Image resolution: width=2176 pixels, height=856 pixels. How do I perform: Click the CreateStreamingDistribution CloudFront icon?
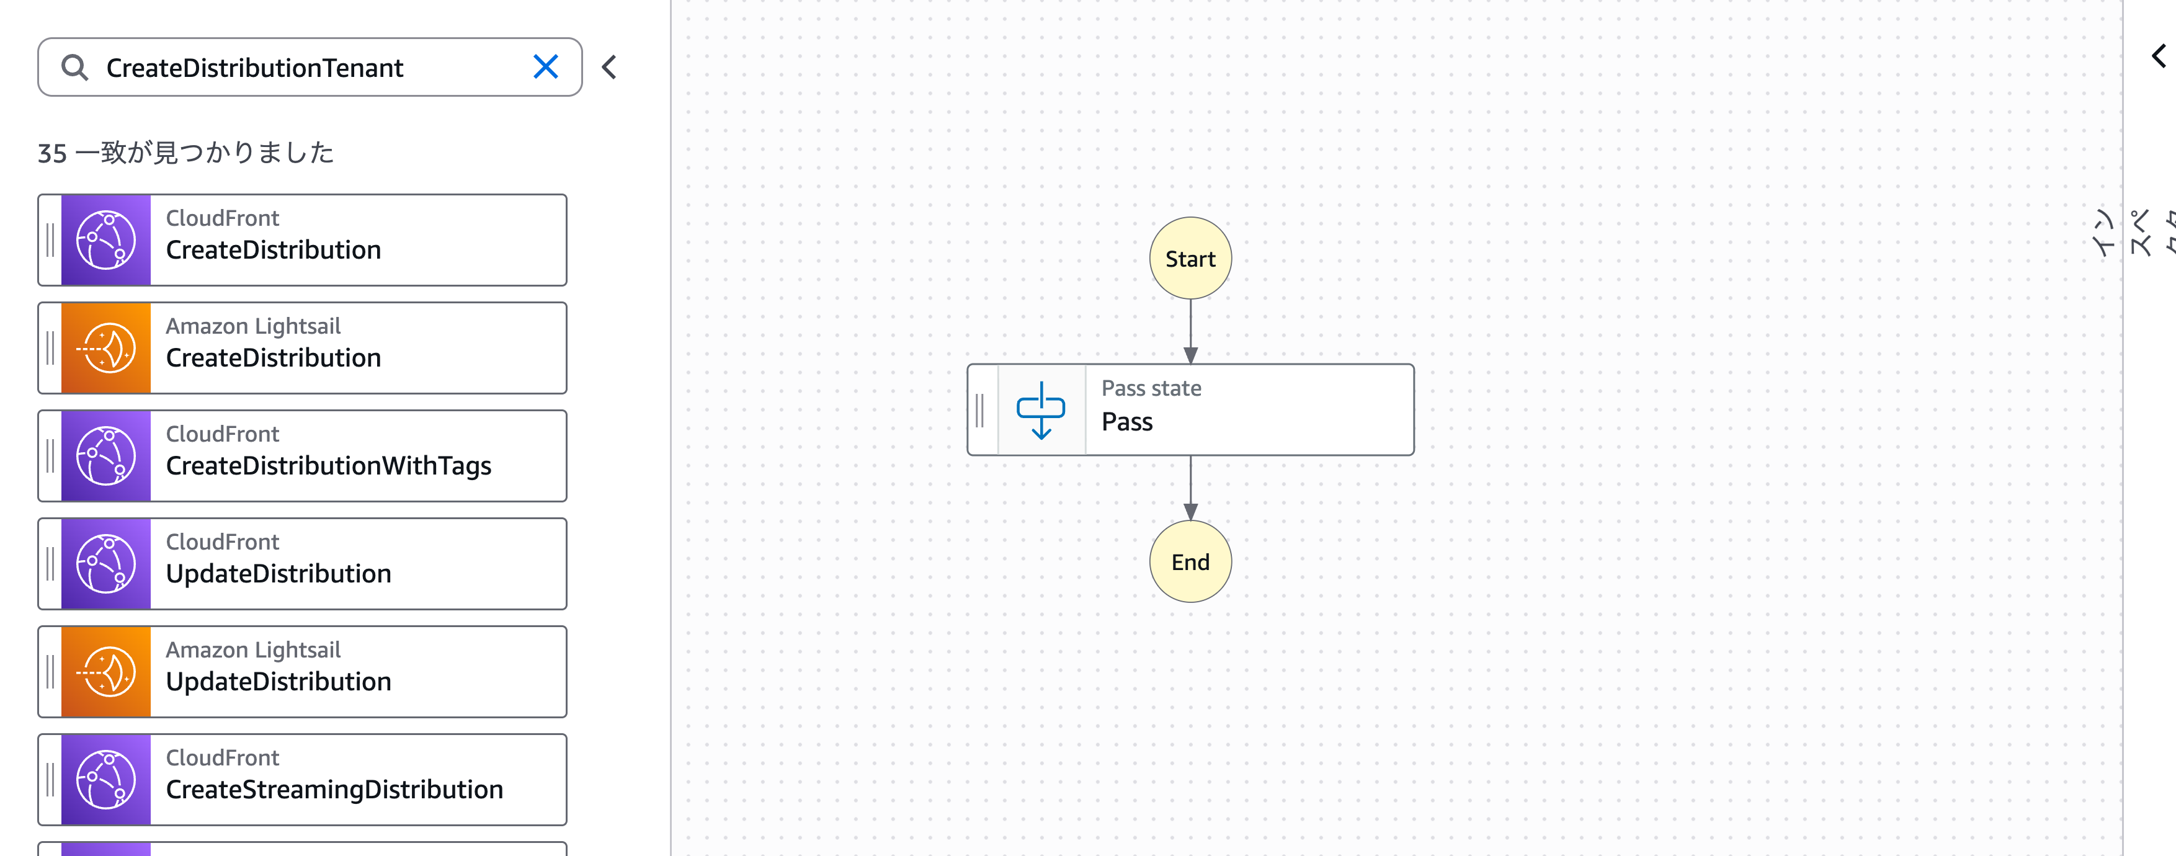[107, 780]
